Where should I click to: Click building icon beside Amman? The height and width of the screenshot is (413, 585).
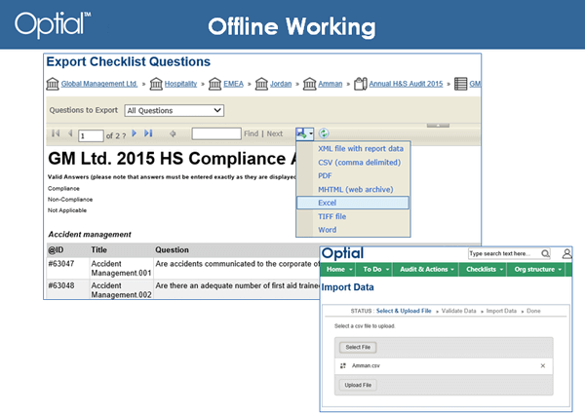[x=310, y=84]
